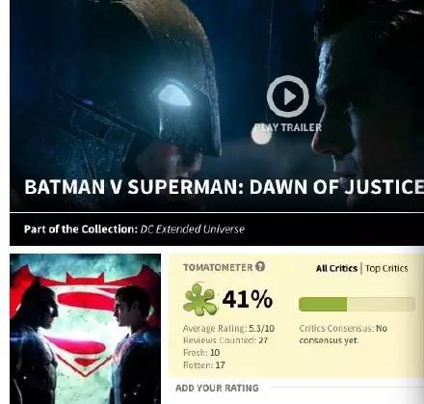Click the Reviews Counted 27 line
The width and height of the screenshot is (424, 404).
(225, 340)
